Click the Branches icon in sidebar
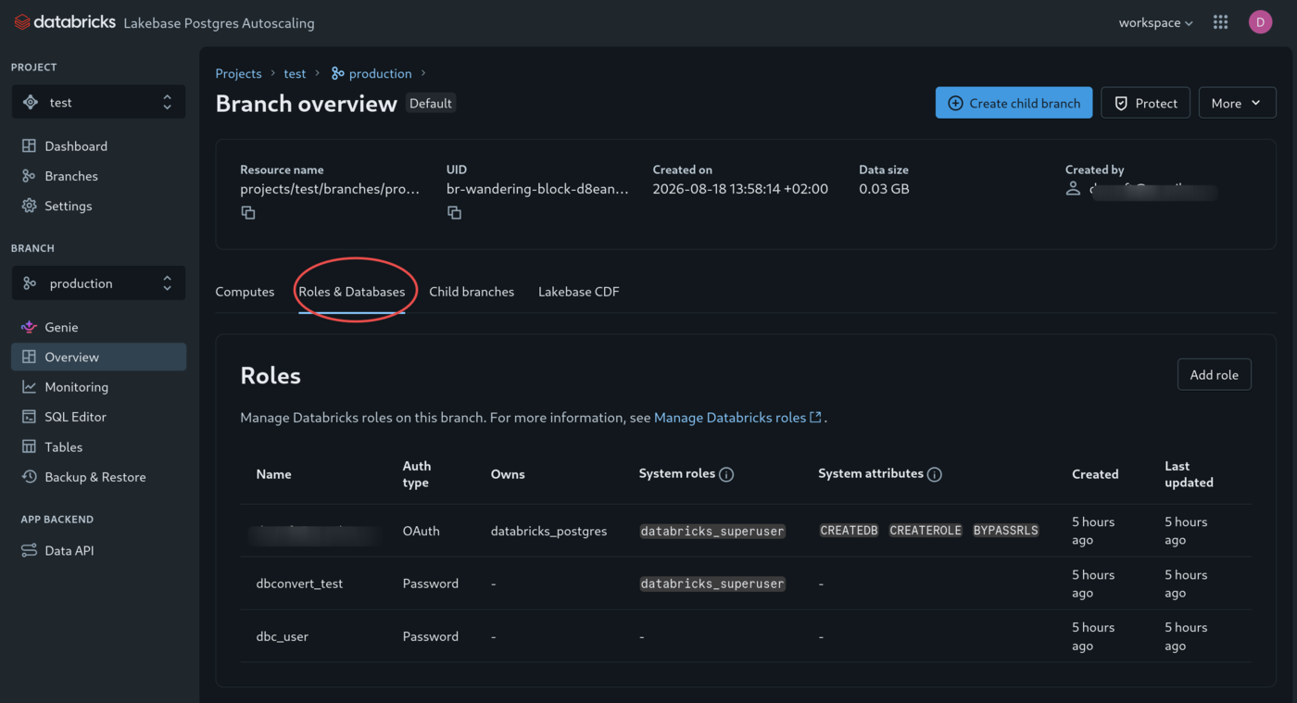The image size is (1297, 703). (29, 176)
